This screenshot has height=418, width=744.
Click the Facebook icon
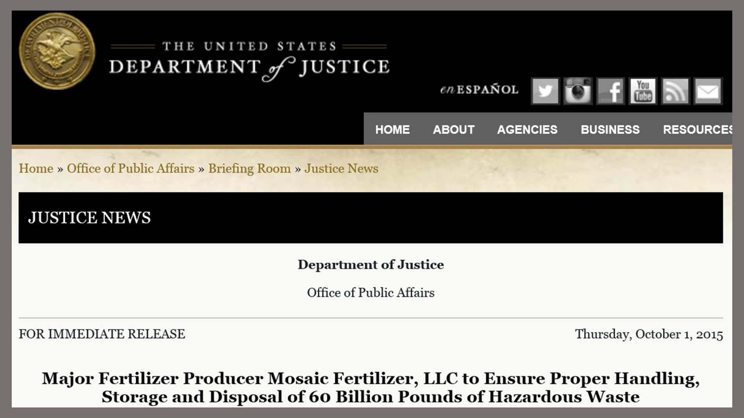point(610,91)
